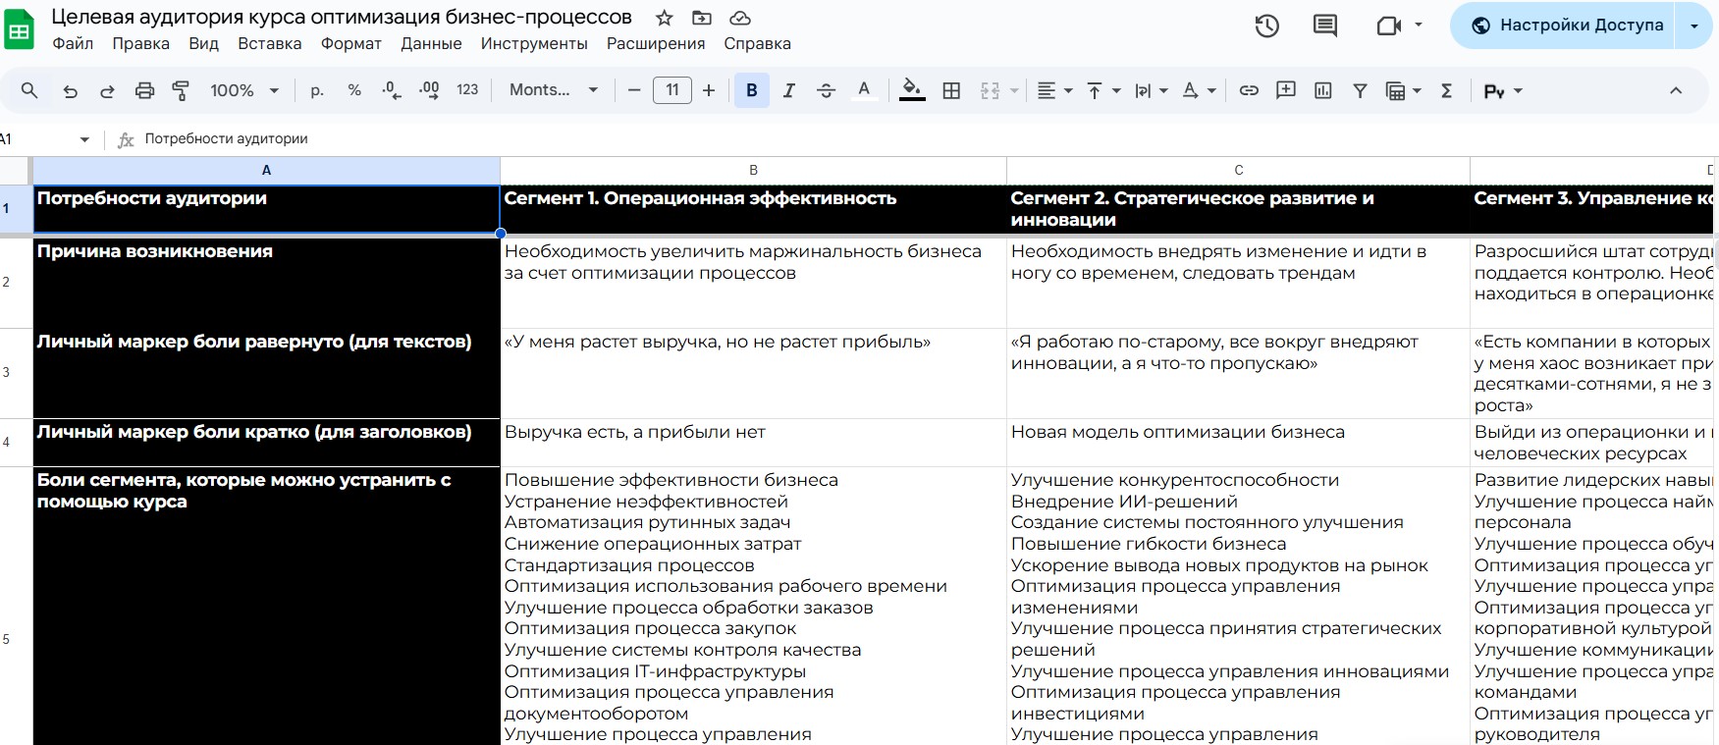Collapse the toolbar header chevron

click(x=1676, y=90)
